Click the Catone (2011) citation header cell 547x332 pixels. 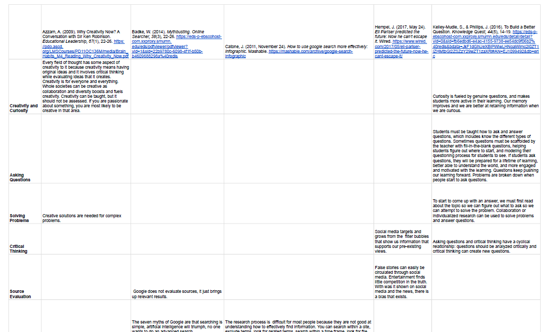pos(299,32)
